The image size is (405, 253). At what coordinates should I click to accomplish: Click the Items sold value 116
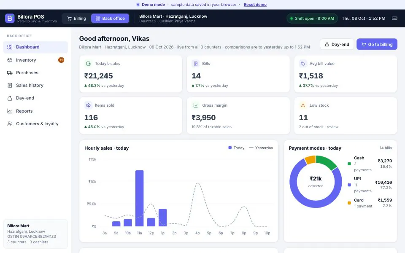point(91,118)
